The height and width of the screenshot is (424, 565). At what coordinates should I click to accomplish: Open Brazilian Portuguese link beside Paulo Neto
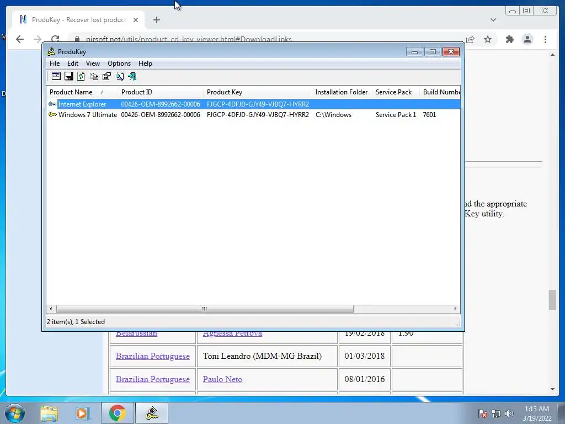click(x=153, y=379)
